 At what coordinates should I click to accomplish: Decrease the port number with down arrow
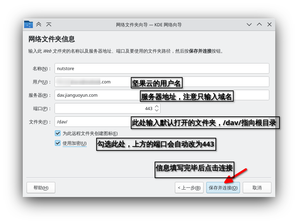click(157, 110)
